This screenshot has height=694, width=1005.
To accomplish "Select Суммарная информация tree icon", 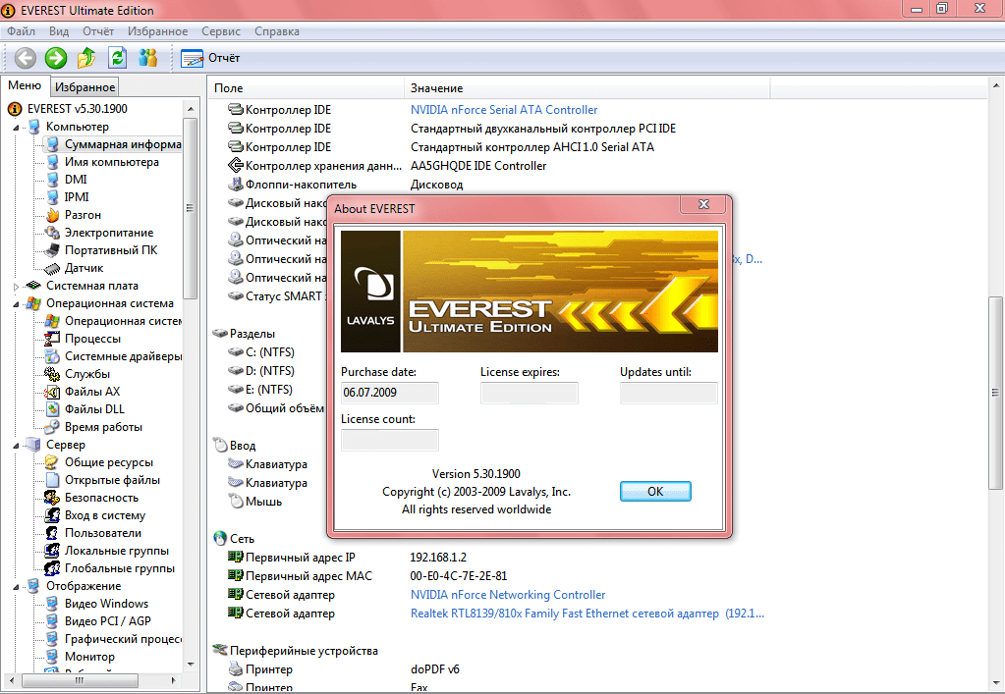I will pyautogui.click(x=52, y=144).
